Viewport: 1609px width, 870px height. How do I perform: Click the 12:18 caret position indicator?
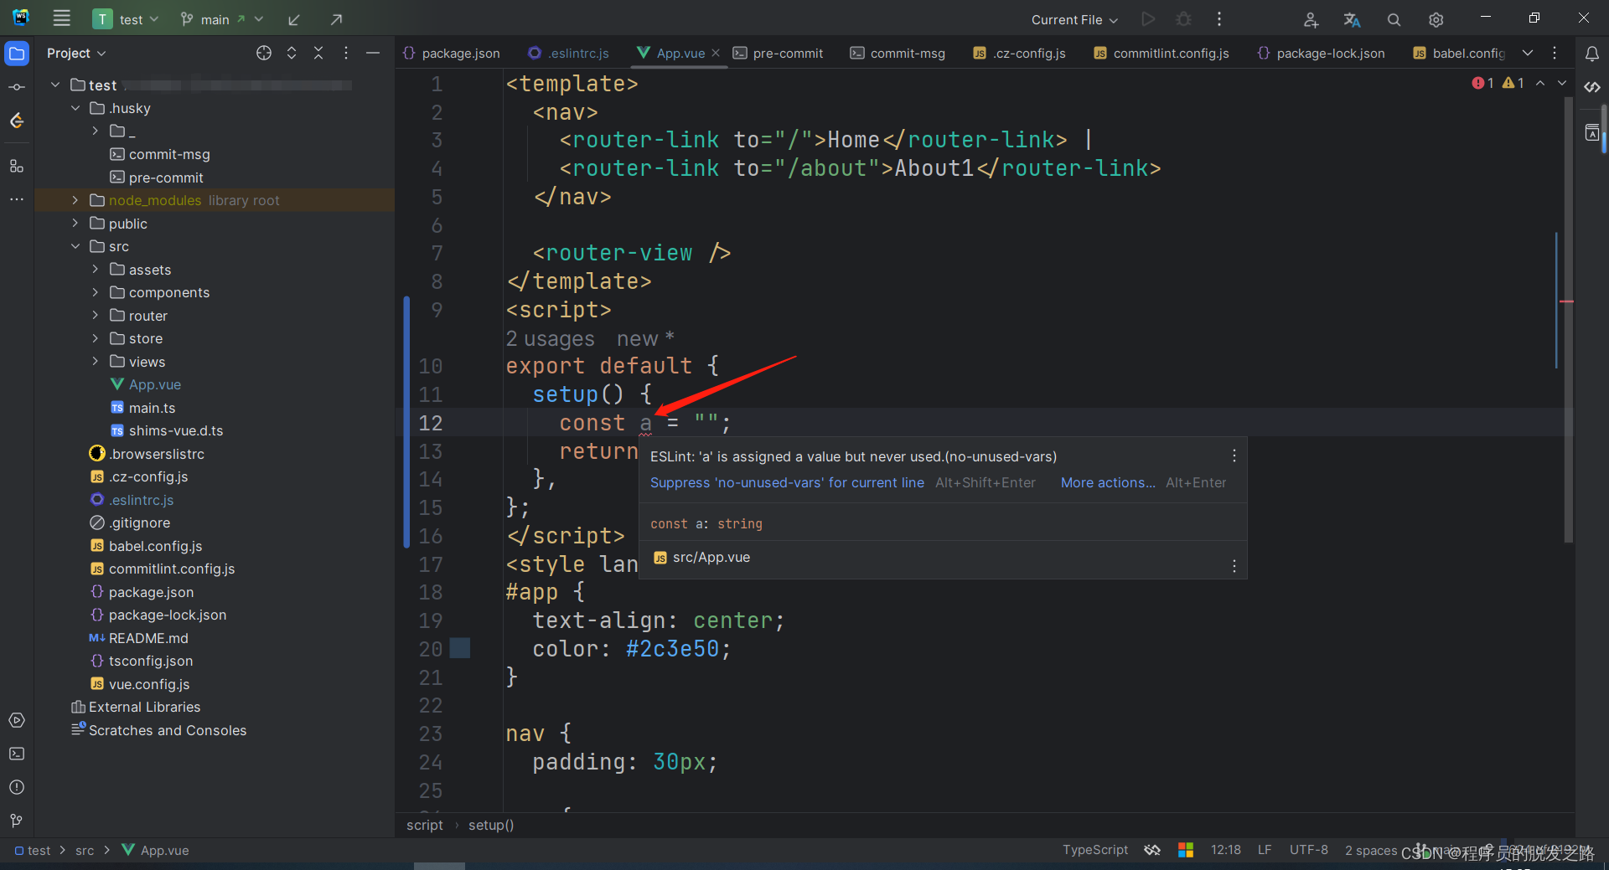[1225, 850]
